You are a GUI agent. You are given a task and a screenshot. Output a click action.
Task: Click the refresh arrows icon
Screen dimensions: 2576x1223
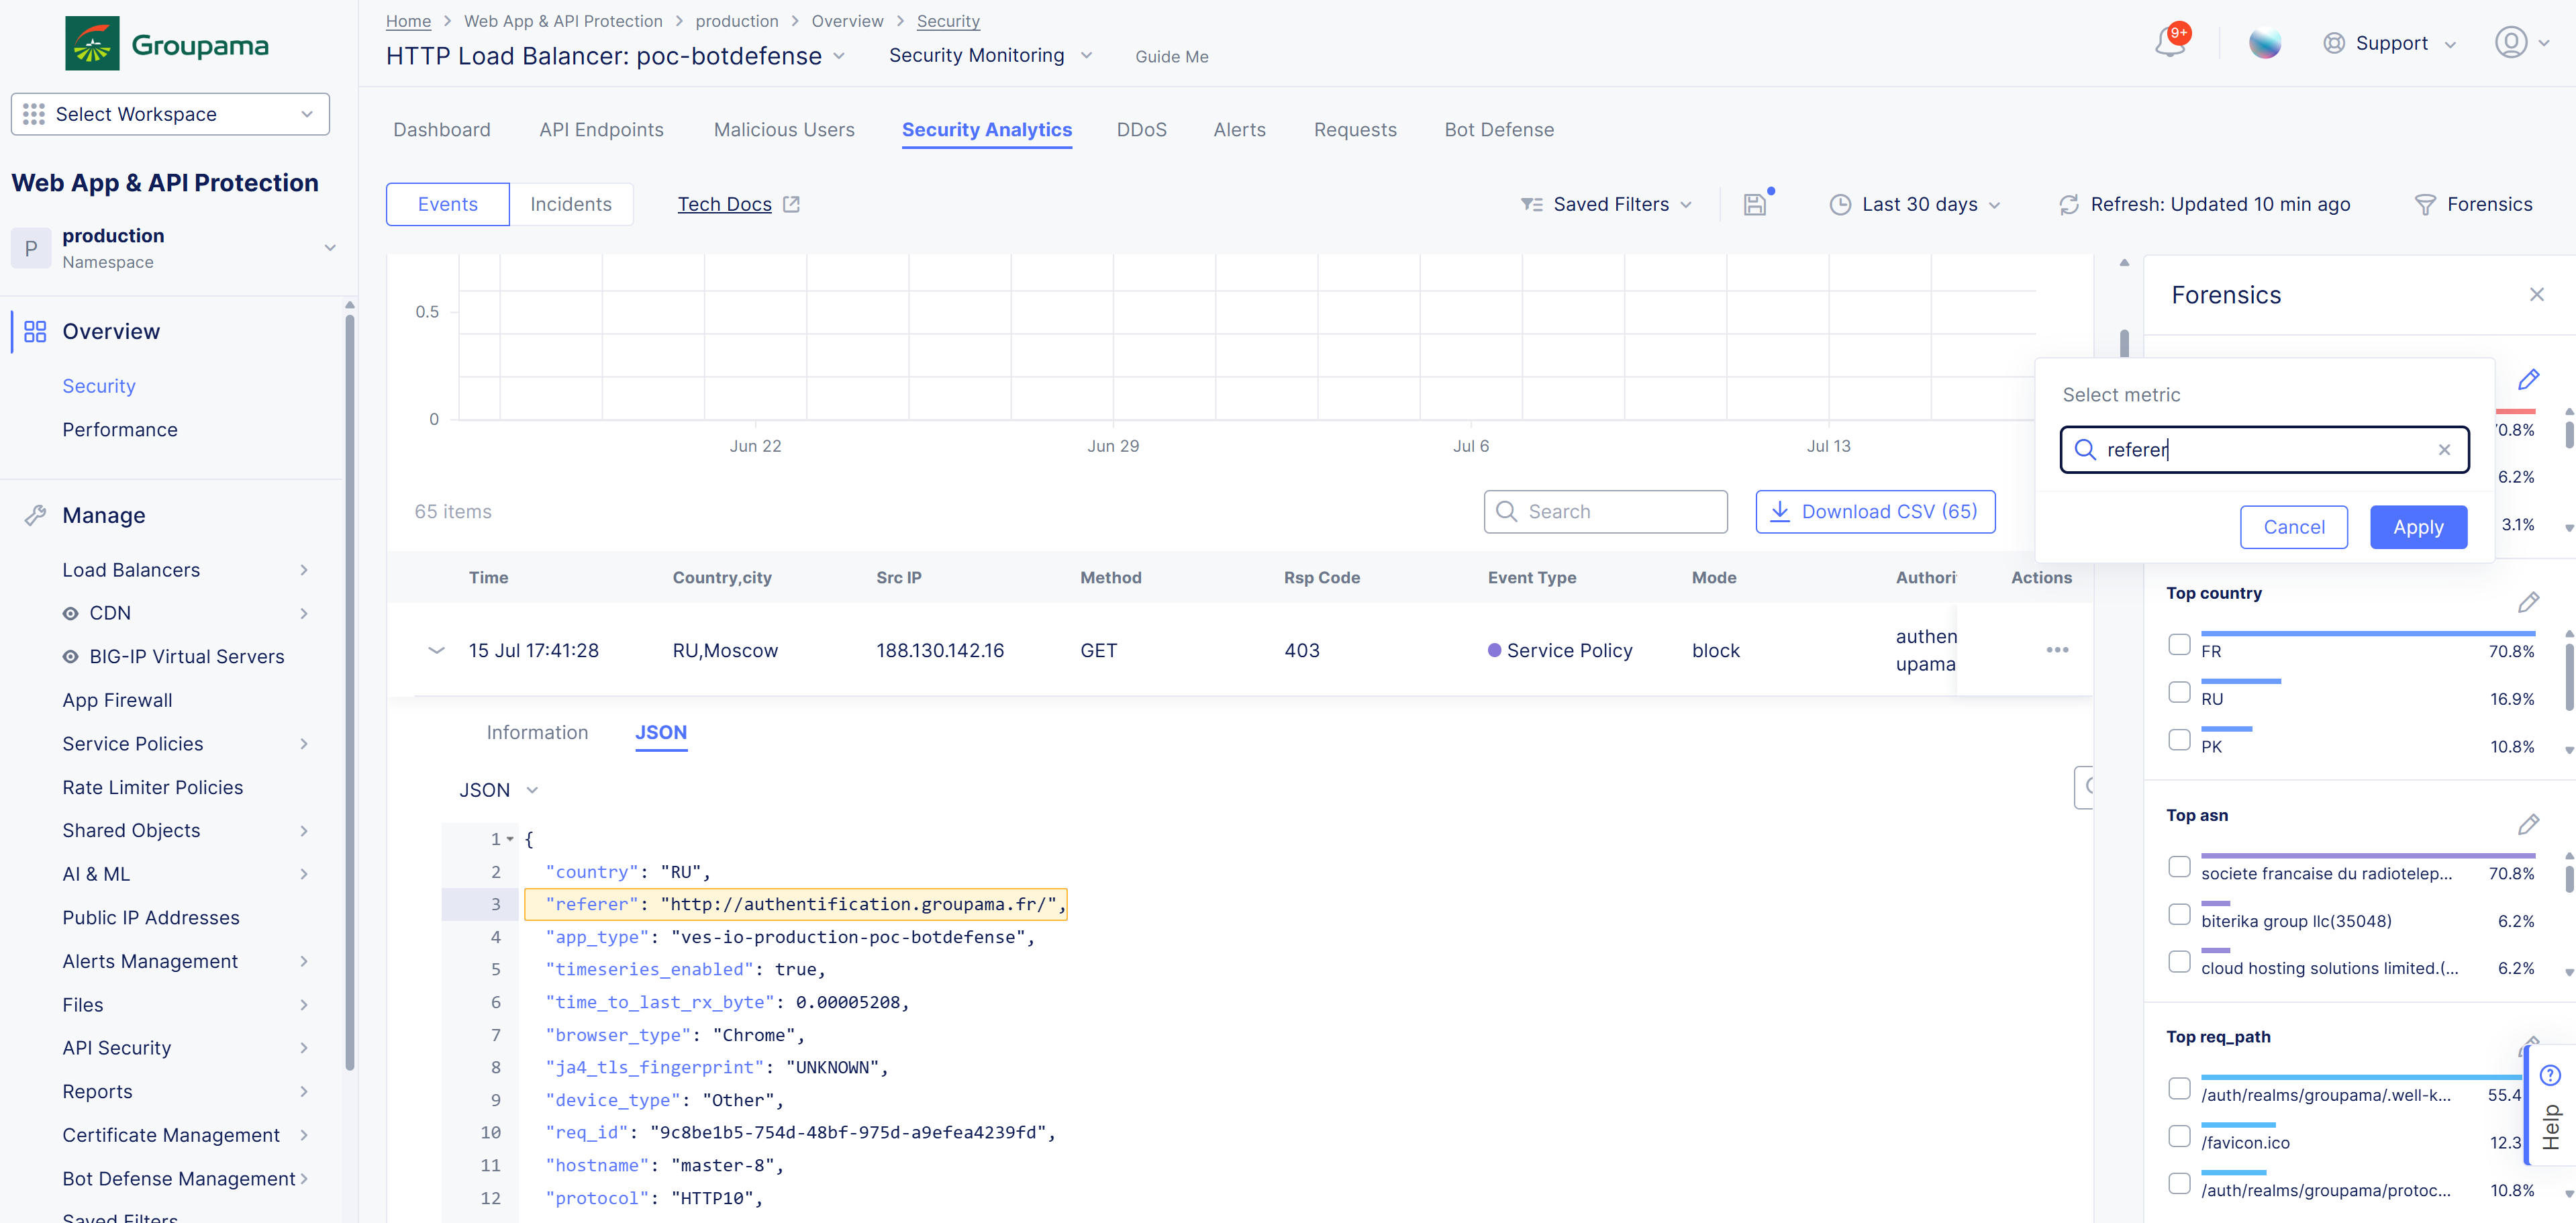coord(2069,204)
